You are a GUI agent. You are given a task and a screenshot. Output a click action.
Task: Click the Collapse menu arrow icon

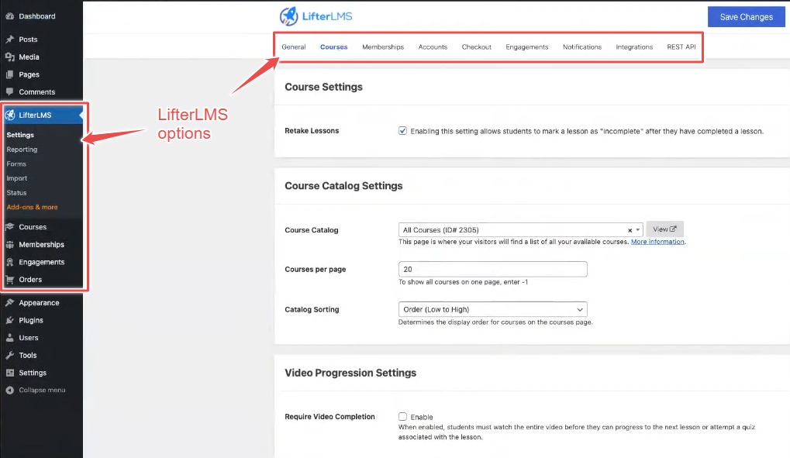pyautogui.click(x=9, y=390)
